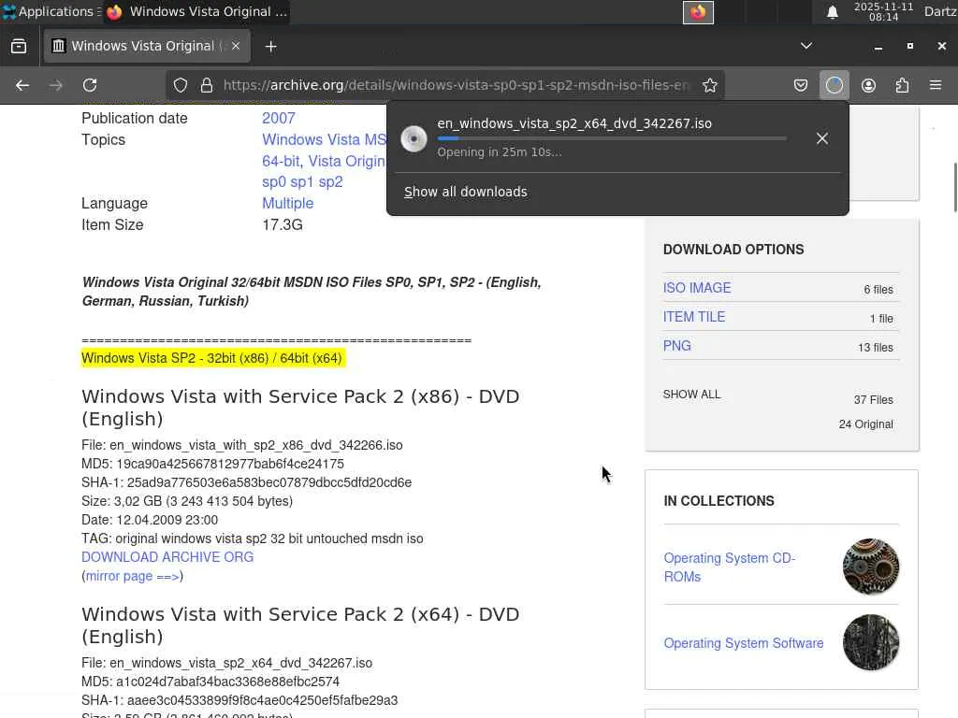Open ITEM TILE download option
The image size is (958, 718).
pyautogui.click(x=694, y=317)
